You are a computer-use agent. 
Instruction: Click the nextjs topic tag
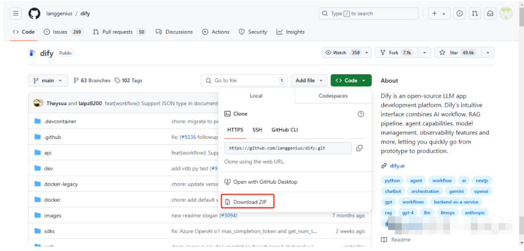coord(481,180)
